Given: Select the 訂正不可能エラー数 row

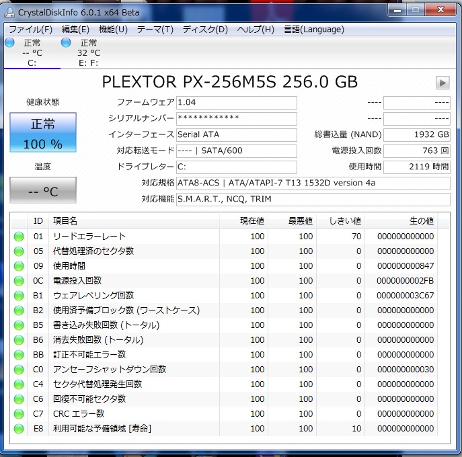Looking at the screenshot, I should click(224, 355).
